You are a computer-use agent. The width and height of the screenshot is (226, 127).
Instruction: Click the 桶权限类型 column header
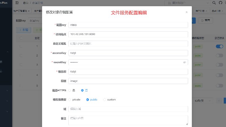click(198, 38)
